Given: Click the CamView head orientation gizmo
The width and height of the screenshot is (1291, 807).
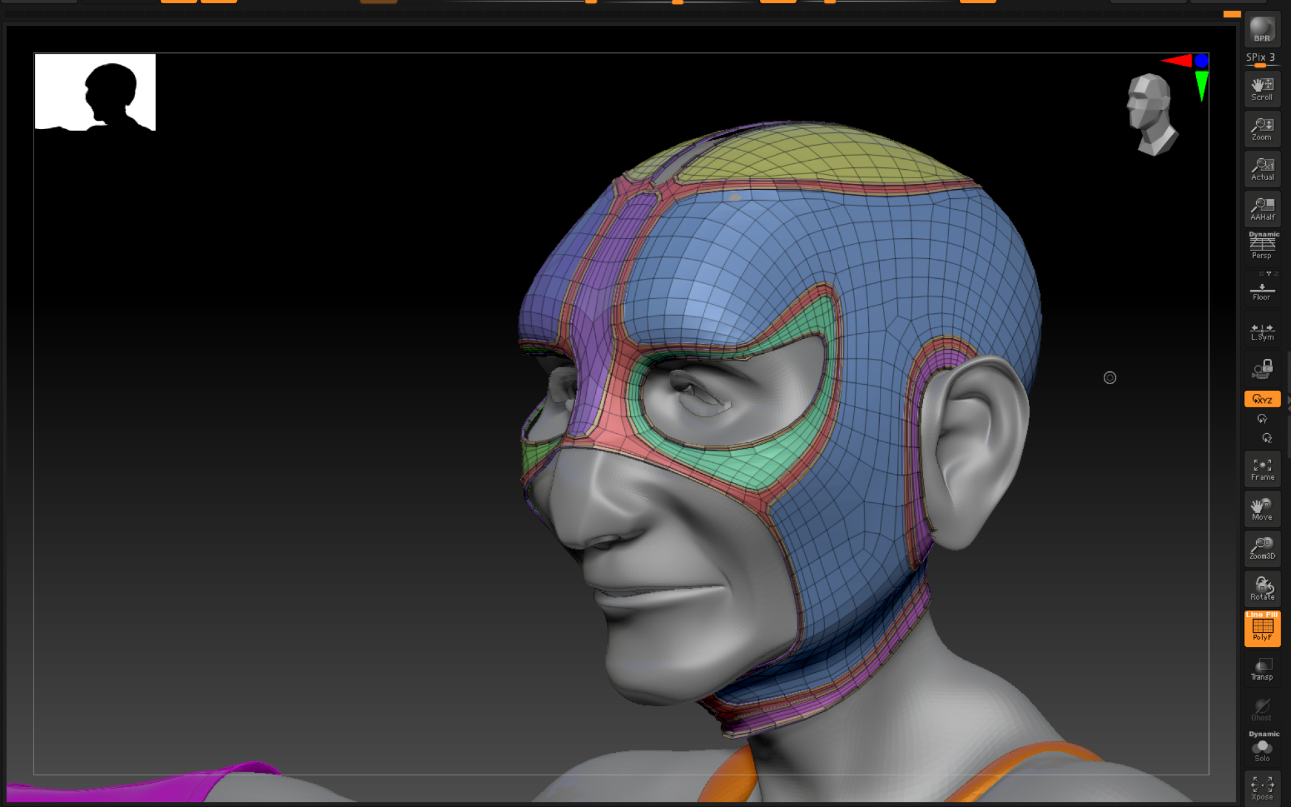Looking at the screenshot, I should pyautogui.click(x=1152, y=115).
